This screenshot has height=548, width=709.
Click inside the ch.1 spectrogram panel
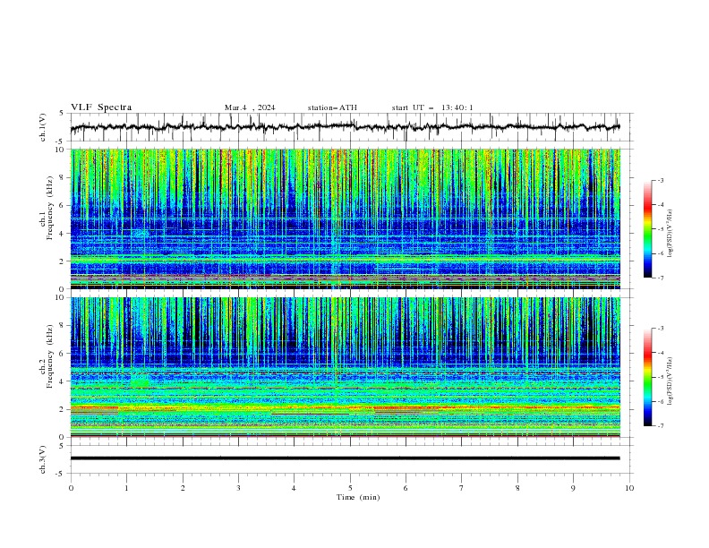345,218
